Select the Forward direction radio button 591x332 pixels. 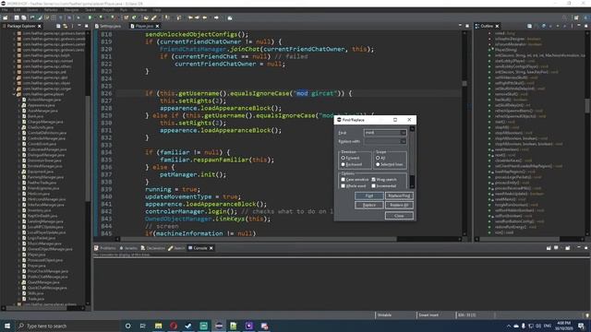pyautogui.click(x=343, y=158)
